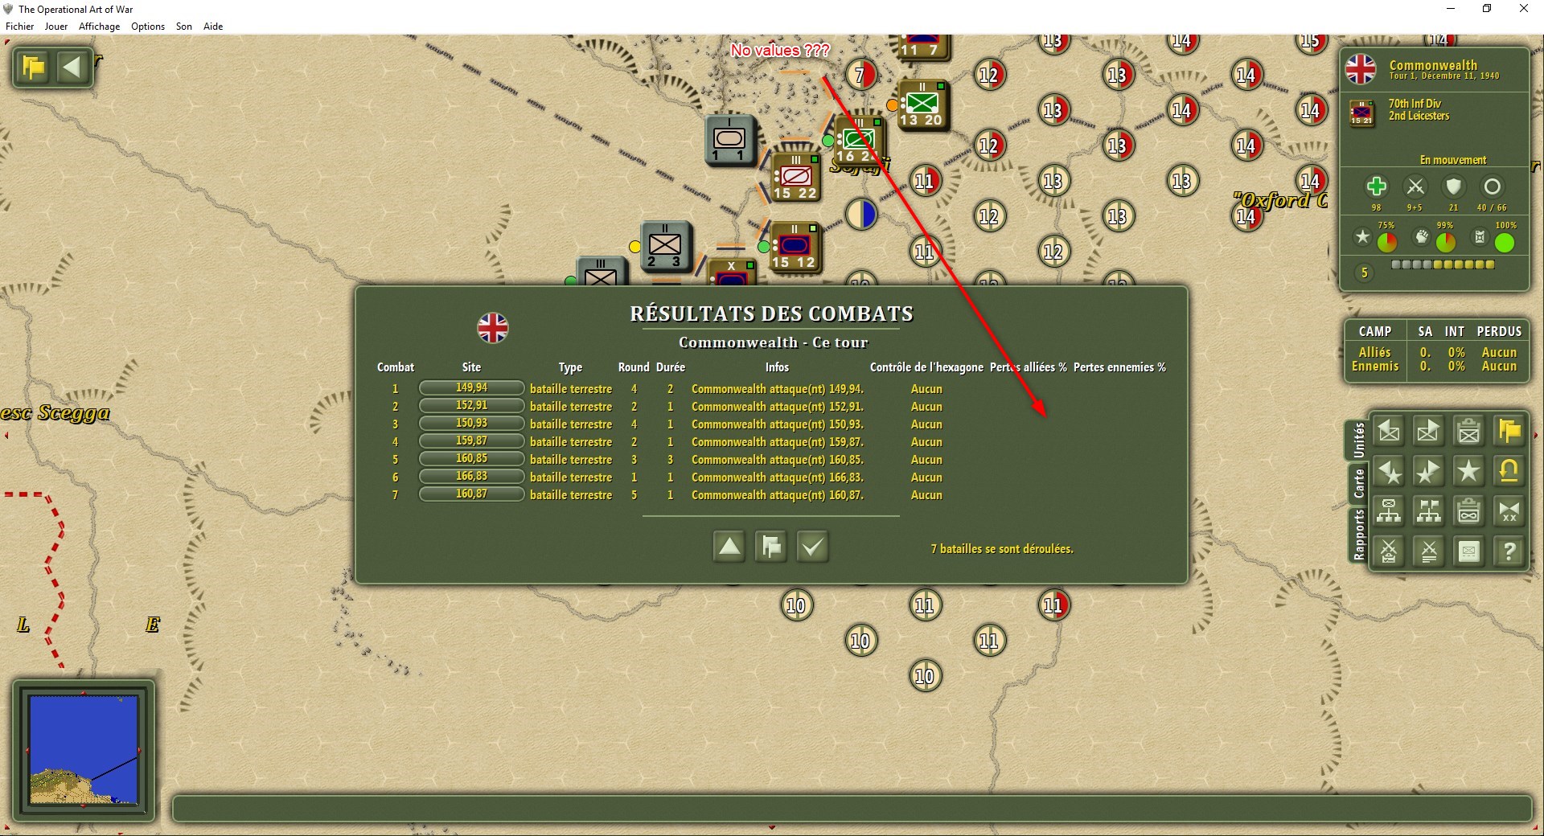Image resolution: width=1544 pixels, height=836 pixels.
Task: Select next formation star-arrow icon
Action: (x=1428, y=472)
